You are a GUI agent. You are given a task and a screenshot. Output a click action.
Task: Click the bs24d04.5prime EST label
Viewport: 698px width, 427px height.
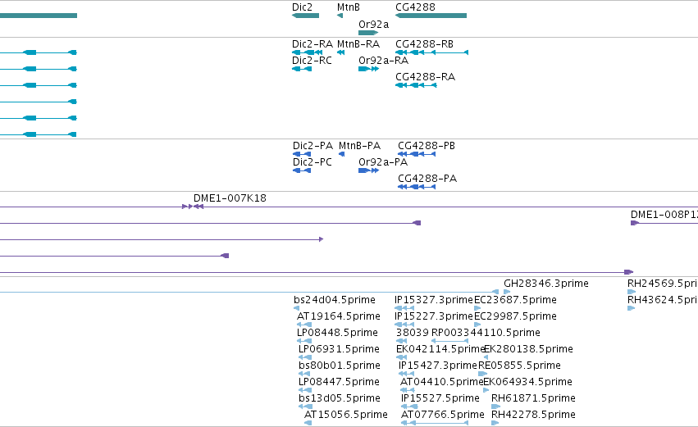pos(335,300)
